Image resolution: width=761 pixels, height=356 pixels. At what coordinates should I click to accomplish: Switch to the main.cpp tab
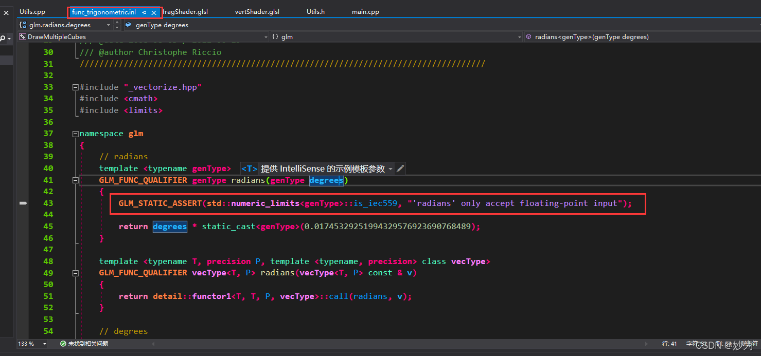pyautogui.click(x=366, y=11)
